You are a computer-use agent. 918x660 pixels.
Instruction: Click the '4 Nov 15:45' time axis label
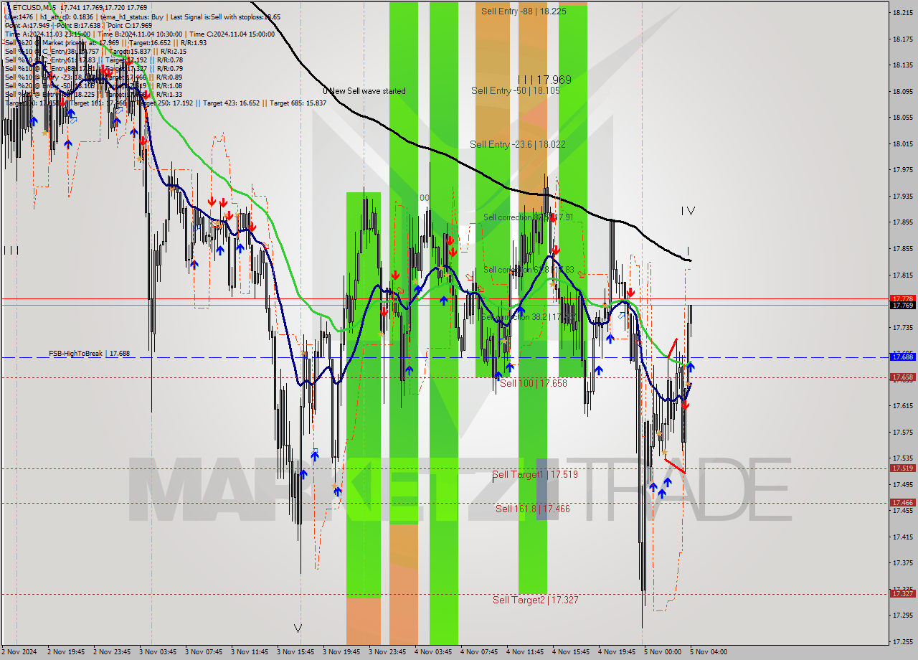571,652
